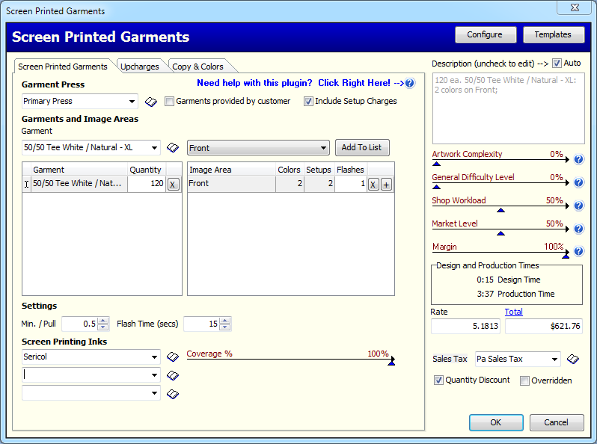The image size is (597, 444).
Task: Open help for Artwork Complexity slider
Action: coord(578,159)
